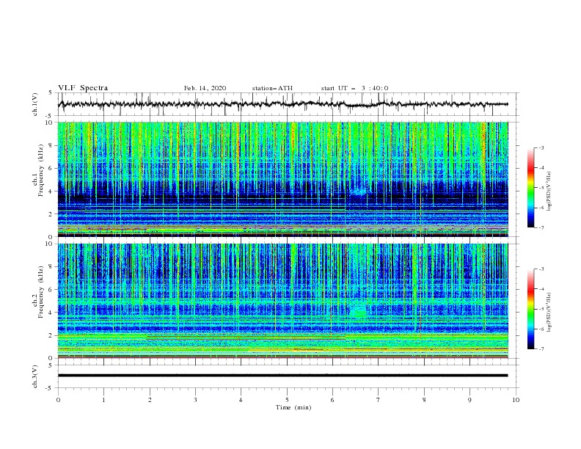
Task: Click time axis tick label '5'
Action: (x=287, y=400)
